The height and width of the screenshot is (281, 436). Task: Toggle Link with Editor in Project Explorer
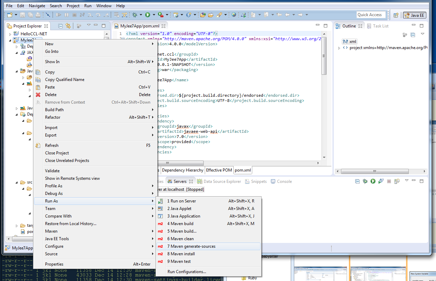(x=68, y=26)
